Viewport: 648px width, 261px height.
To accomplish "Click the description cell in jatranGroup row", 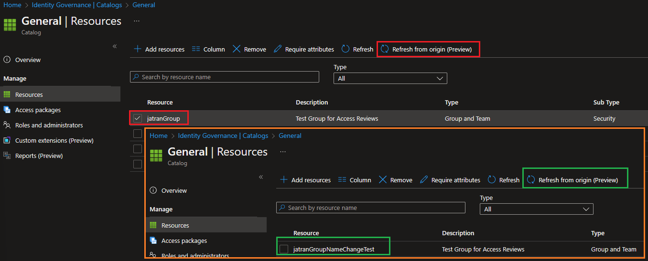I will (337, 118).
